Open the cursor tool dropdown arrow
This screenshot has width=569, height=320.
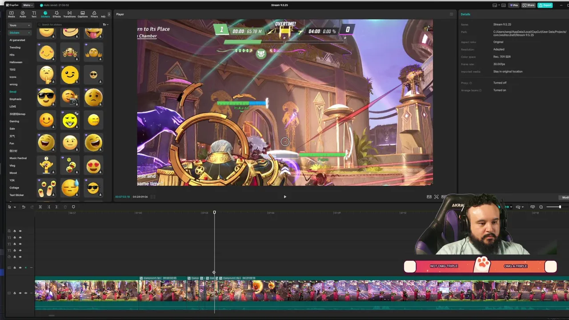[x=15, y=207]
